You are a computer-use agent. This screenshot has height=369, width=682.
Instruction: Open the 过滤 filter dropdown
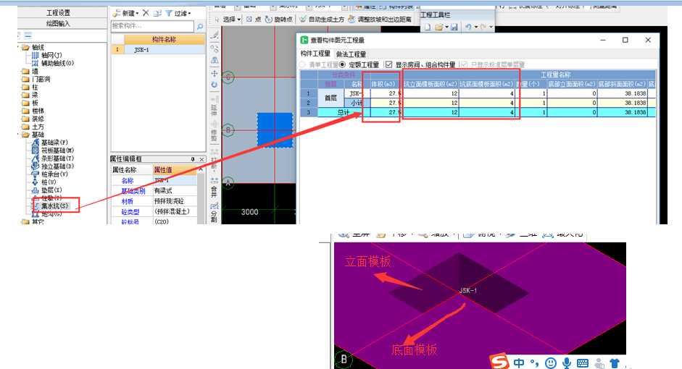click(x=178, y=13)
